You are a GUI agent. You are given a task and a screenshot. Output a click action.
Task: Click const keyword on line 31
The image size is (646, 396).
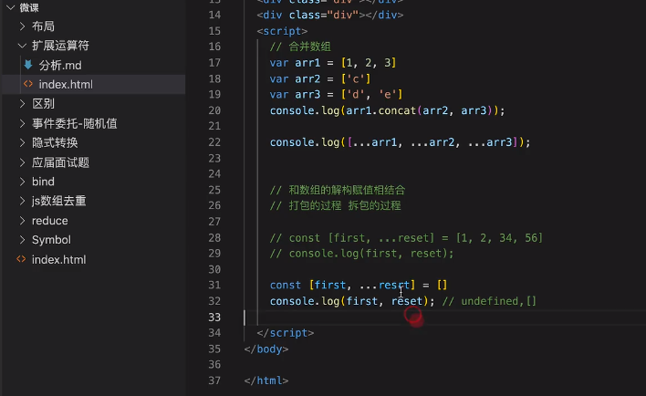(x=285, y=285)
